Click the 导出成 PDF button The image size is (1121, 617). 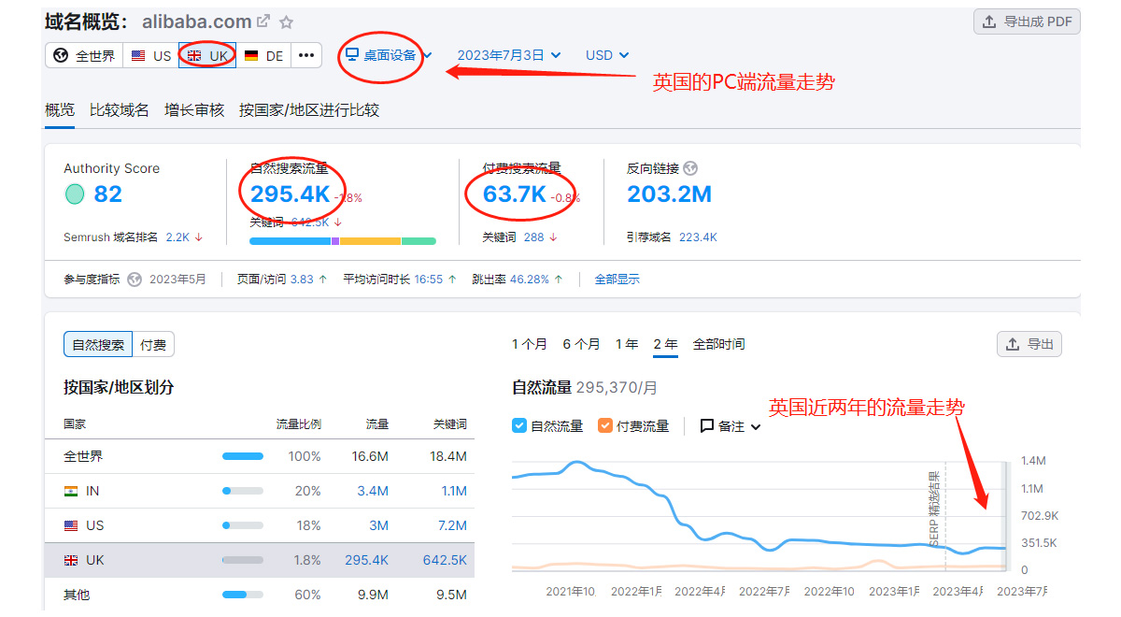(x=1027, y=22)
